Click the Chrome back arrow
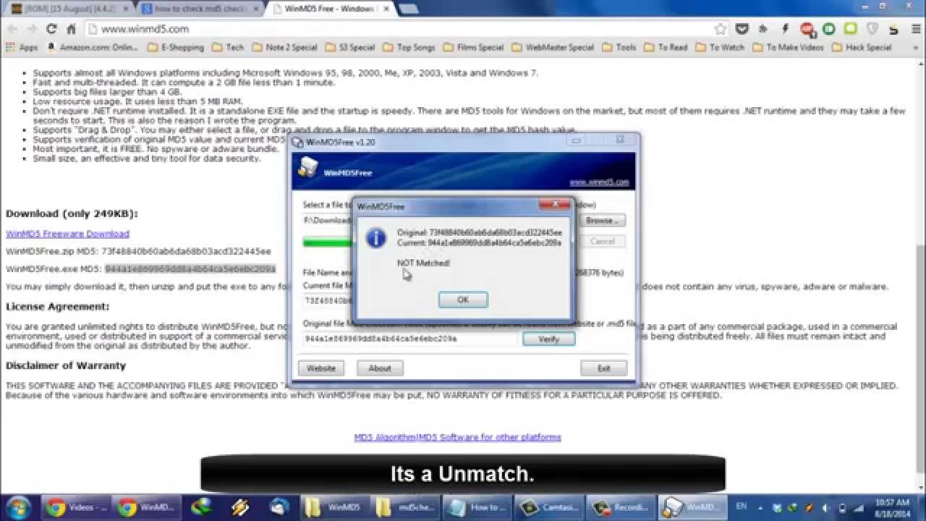926x521 pixels. [12, 29]
